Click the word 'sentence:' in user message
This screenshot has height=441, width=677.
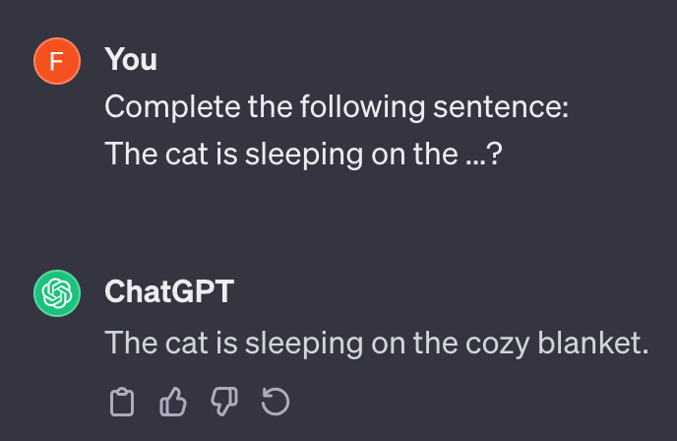[x=501, y=107]
